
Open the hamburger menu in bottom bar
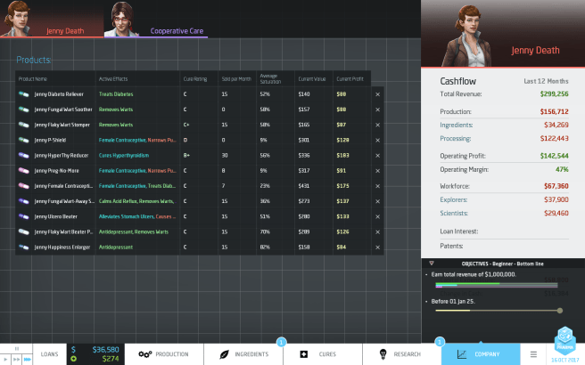pyautogui.click(x=533, y=354)
